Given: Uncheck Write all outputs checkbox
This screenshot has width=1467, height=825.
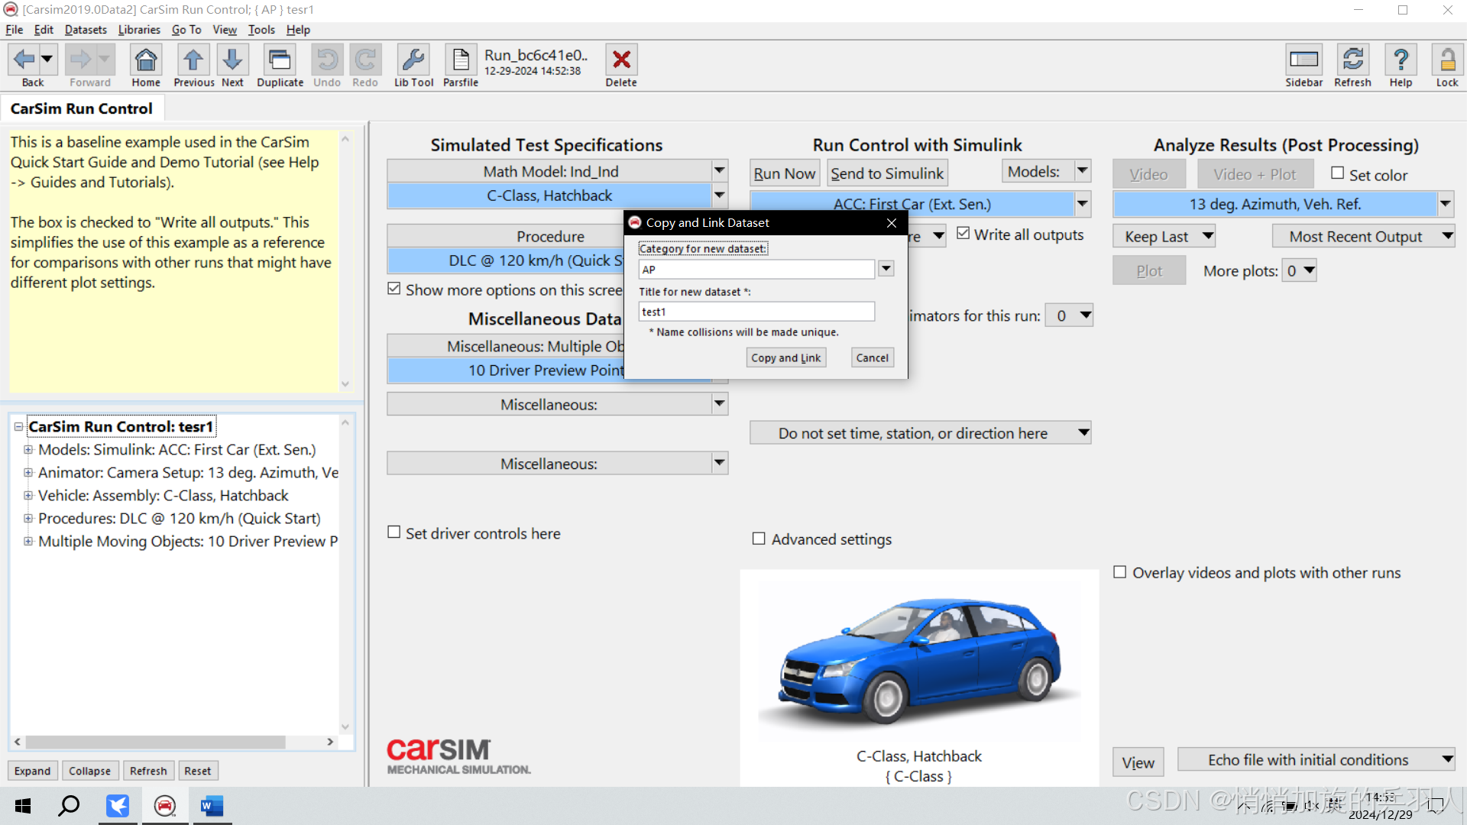Looking at the screenshot, I should 963,234.
